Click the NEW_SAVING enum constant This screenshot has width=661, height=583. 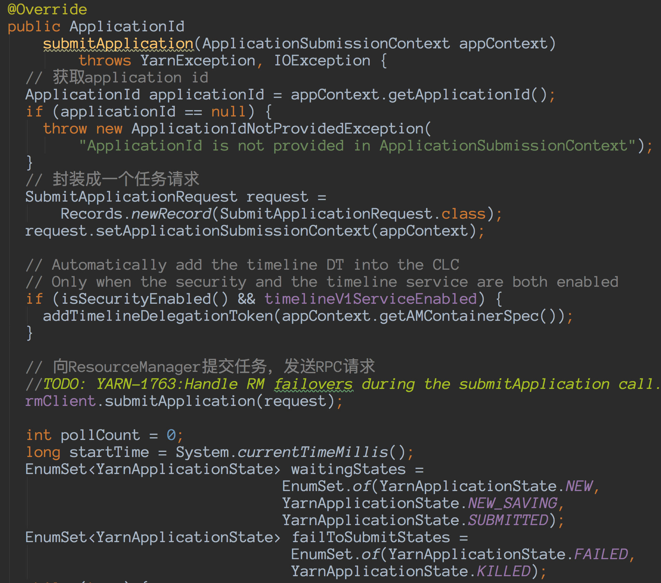[512, 503]
